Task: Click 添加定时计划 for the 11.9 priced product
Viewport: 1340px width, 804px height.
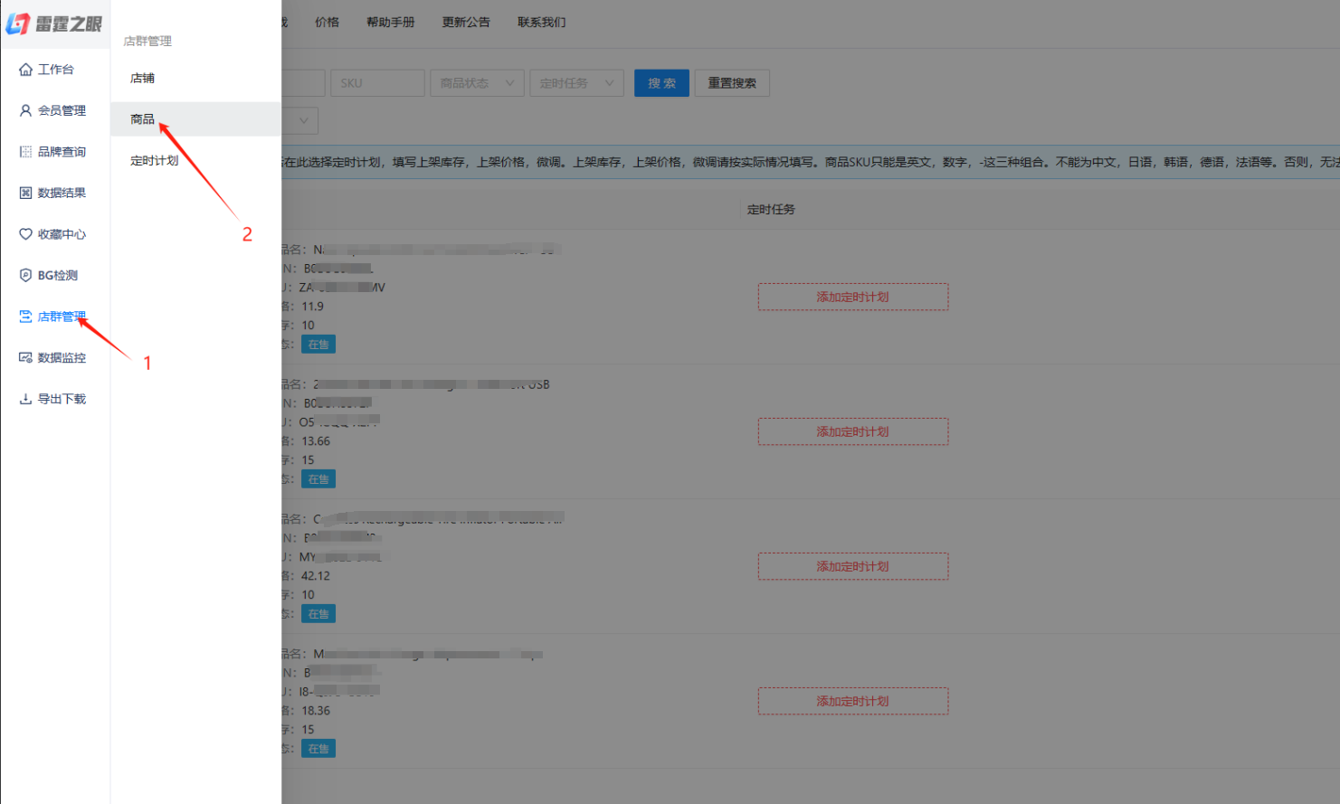Action: [x=852, y=297]
